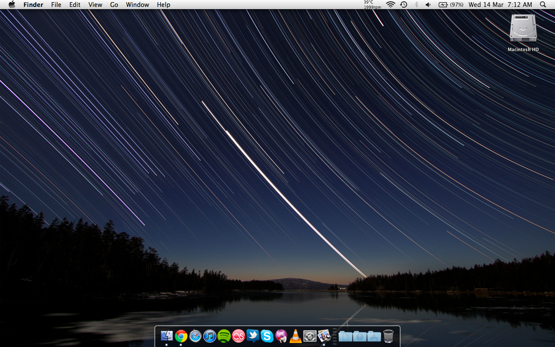Open the Edit menu

(75, 5)
